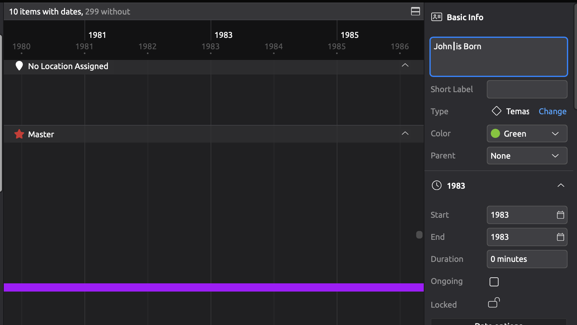Viewport: 577px width, 325px height.
Task: Click the Temas type name
Action: [x=518, y=111]
